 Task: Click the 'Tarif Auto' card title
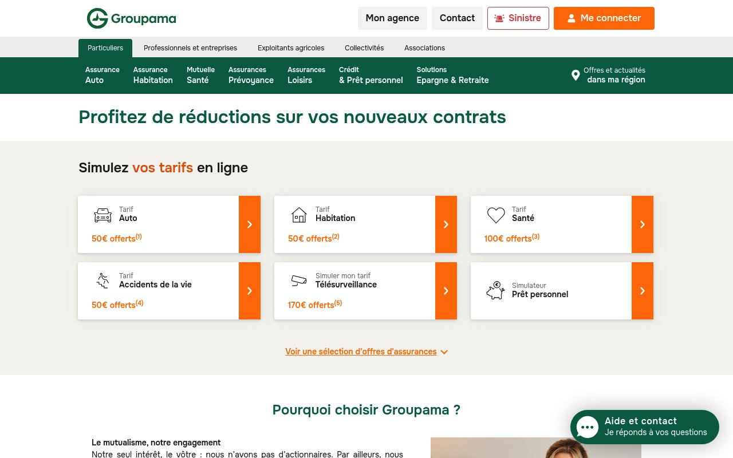(128, 214)
